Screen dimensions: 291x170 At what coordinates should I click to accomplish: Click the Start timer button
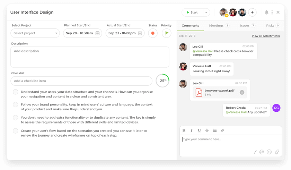(192, 12)
